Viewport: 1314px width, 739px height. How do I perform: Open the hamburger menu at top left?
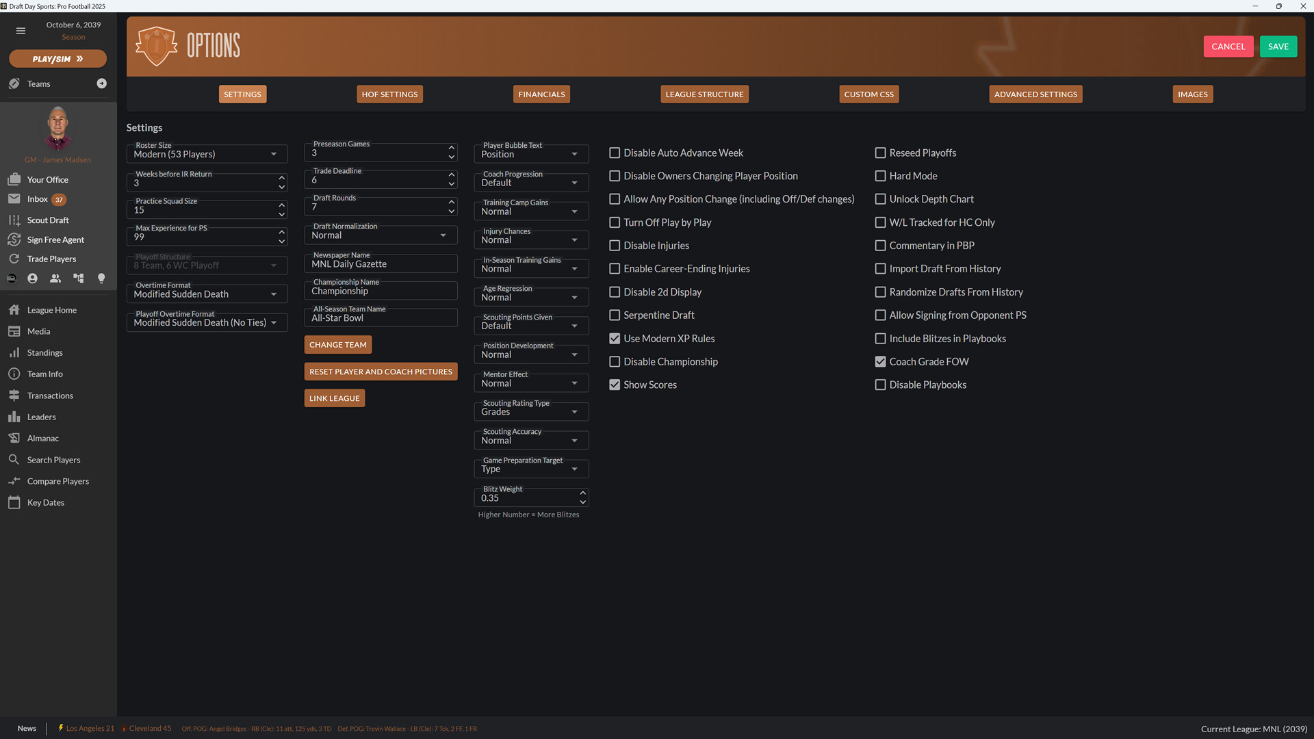point(21,30)
